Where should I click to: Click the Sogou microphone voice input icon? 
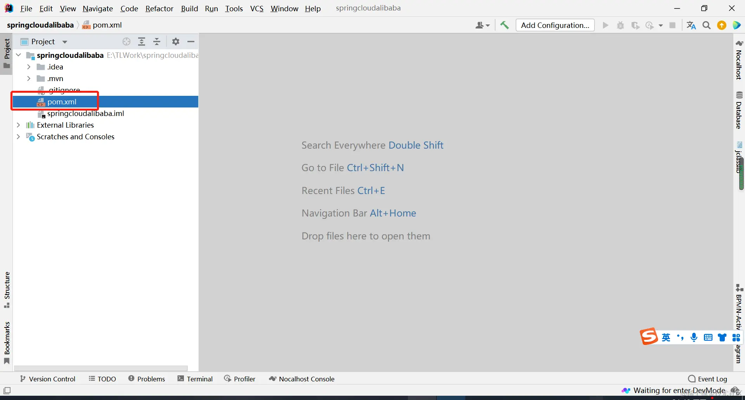point(694,337)
